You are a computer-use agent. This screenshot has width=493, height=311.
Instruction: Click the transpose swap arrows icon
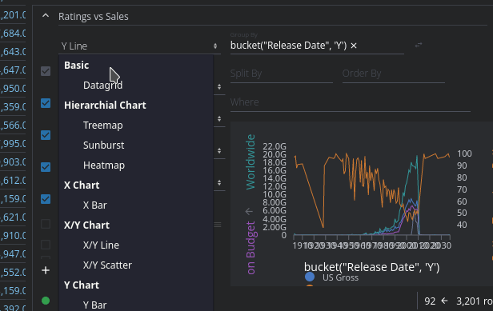pyautogui.click(x=418, y=46)
